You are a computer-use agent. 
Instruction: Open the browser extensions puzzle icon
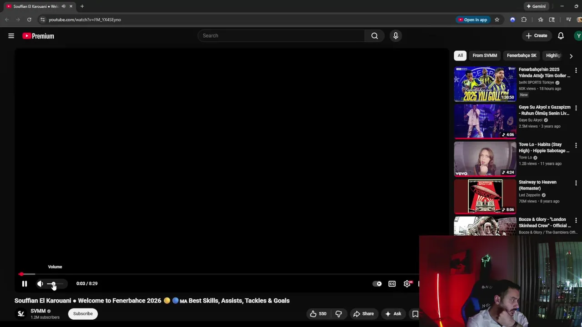click(x=524, y=20)
